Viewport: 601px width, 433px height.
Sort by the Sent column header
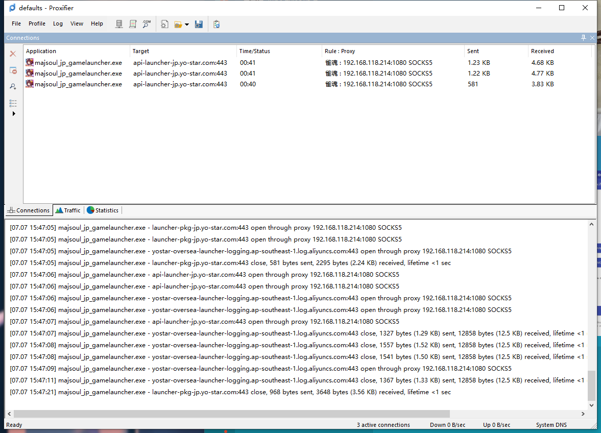pos(496,51)
